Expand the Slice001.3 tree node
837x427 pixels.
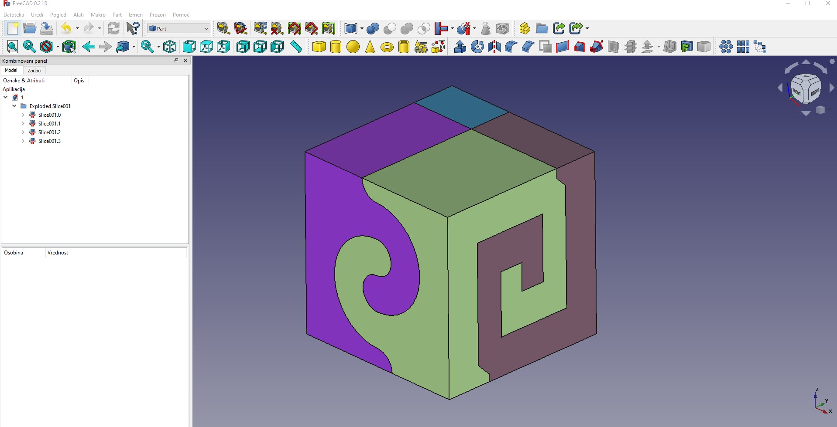pos(23,141)
